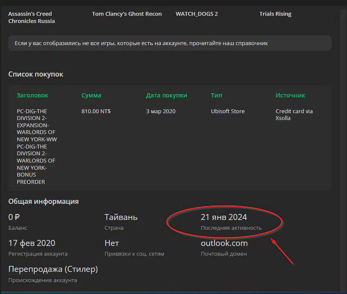Click the Перепродажа (Стилер) origin value
The height and width of the screenshot is (294, 347).
(x=53, y=269)
